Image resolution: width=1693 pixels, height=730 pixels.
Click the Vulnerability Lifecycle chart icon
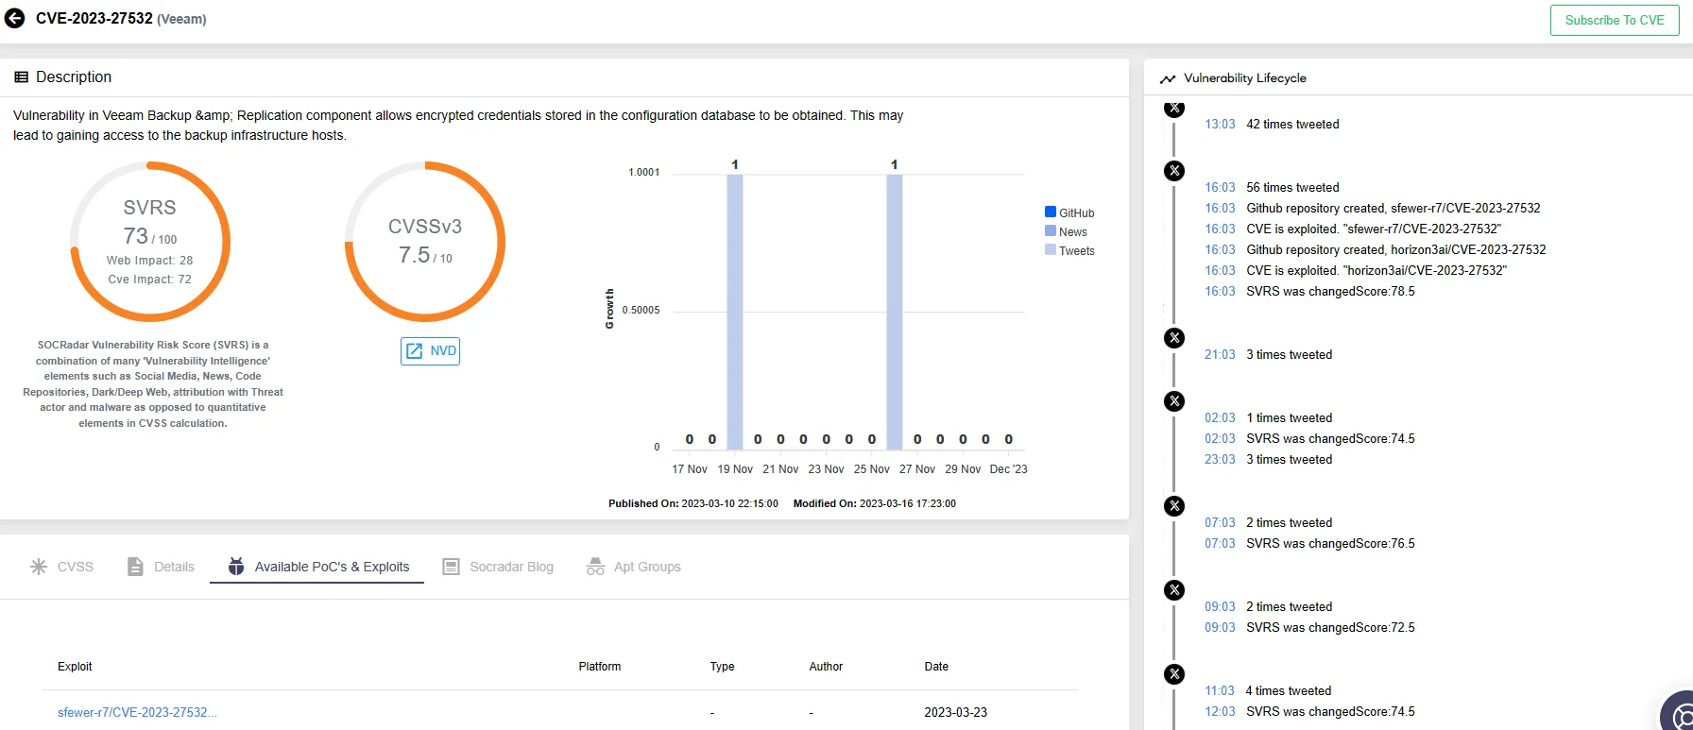(1168, 78)
